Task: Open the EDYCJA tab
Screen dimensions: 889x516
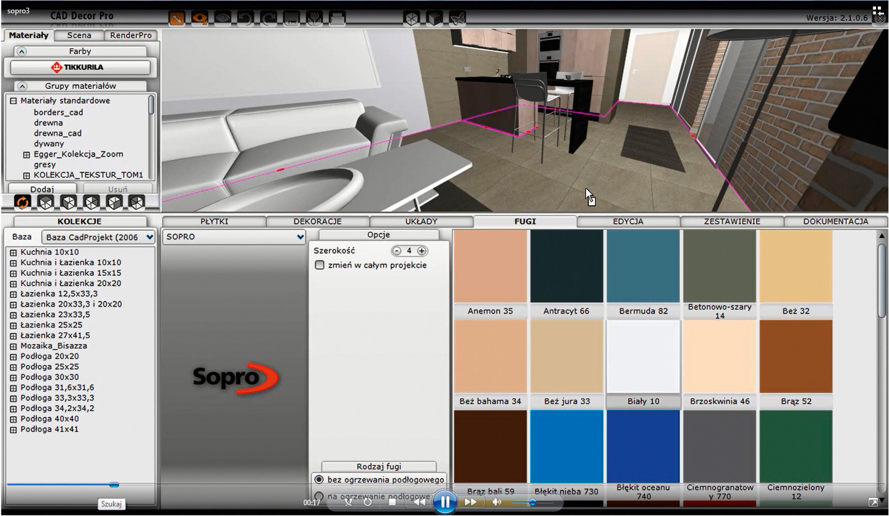Action: click(628, 221)
